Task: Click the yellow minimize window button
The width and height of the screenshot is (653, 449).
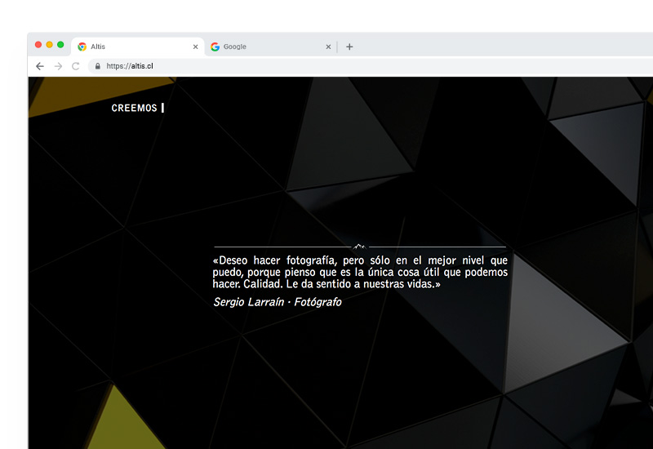Action: [x=49, y=45]
